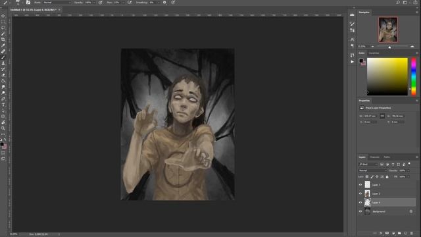Select the Clone Stamp tool
Viewport: 421px width, 237px height.
point(3,63)
